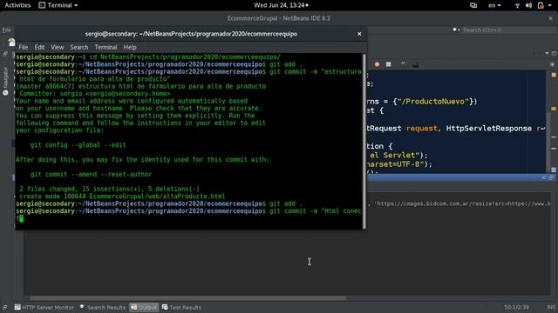The width and height of the screenshot is (558, 313).
Task: Click the Wi-Fi network icon
Action: [517, 5]
